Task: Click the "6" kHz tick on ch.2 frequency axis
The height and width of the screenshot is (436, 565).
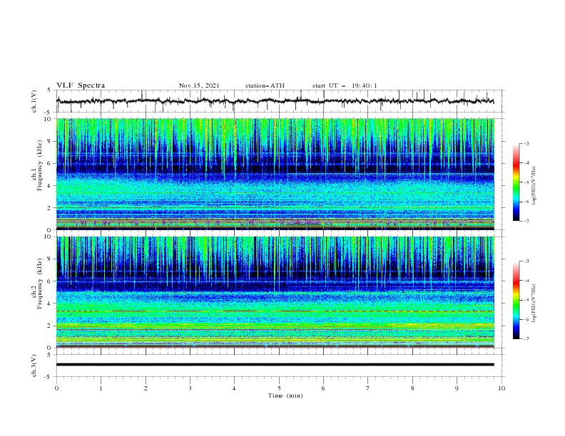Action: tap(50, 281)
